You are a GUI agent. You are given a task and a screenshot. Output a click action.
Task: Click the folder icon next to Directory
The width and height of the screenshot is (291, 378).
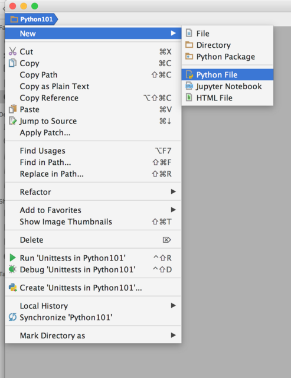click(x=189, y=45)
